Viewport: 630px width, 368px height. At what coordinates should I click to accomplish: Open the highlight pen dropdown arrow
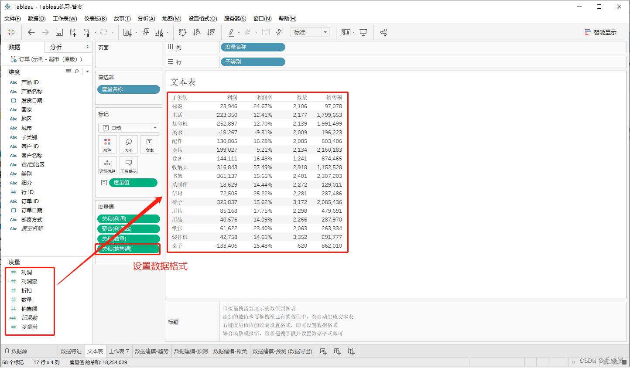coord(239,32)
